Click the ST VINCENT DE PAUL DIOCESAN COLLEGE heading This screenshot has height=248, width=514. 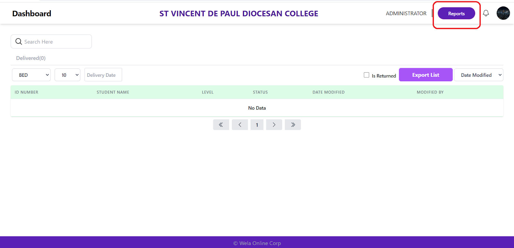[239, 13]
